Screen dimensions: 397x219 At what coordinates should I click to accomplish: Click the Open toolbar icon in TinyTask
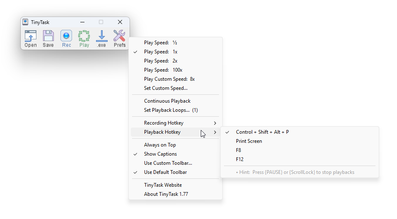point(31,39)
